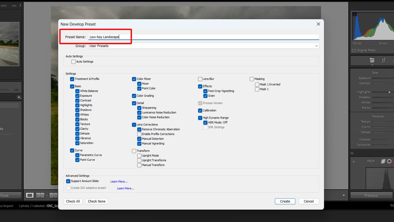Enable Profile Corrections checkbox
This screenshot has height=222, width=394.
coord(139,134)
